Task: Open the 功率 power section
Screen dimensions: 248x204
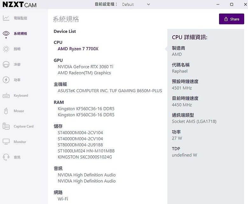Action: coord(17,80)
